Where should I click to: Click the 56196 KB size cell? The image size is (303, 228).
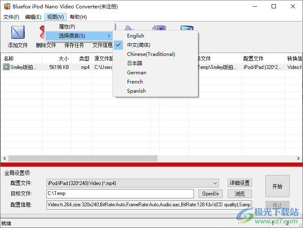(59, 67)
